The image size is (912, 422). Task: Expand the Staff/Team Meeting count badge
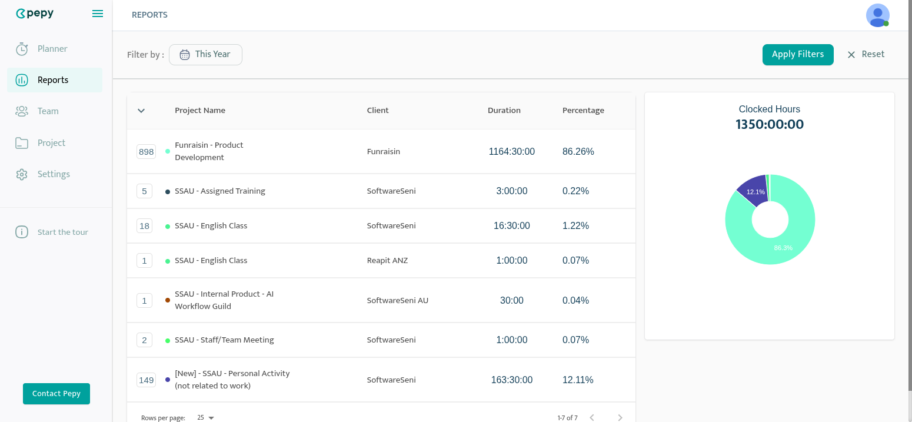pyautogui.click(x=145, y=340)
